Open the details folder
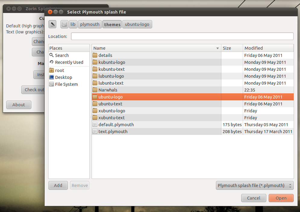Image resolution: width=300 pixels, height=212 pixels. (x=103, y=55)
